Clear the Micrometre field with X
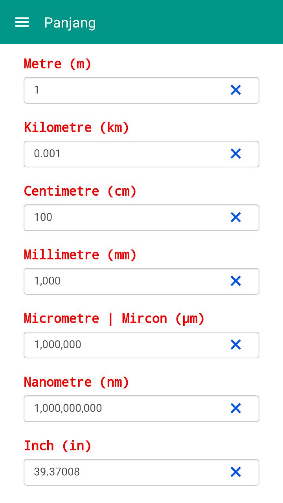This screenshot has height=503, width=283. click(x=235, y=345)
